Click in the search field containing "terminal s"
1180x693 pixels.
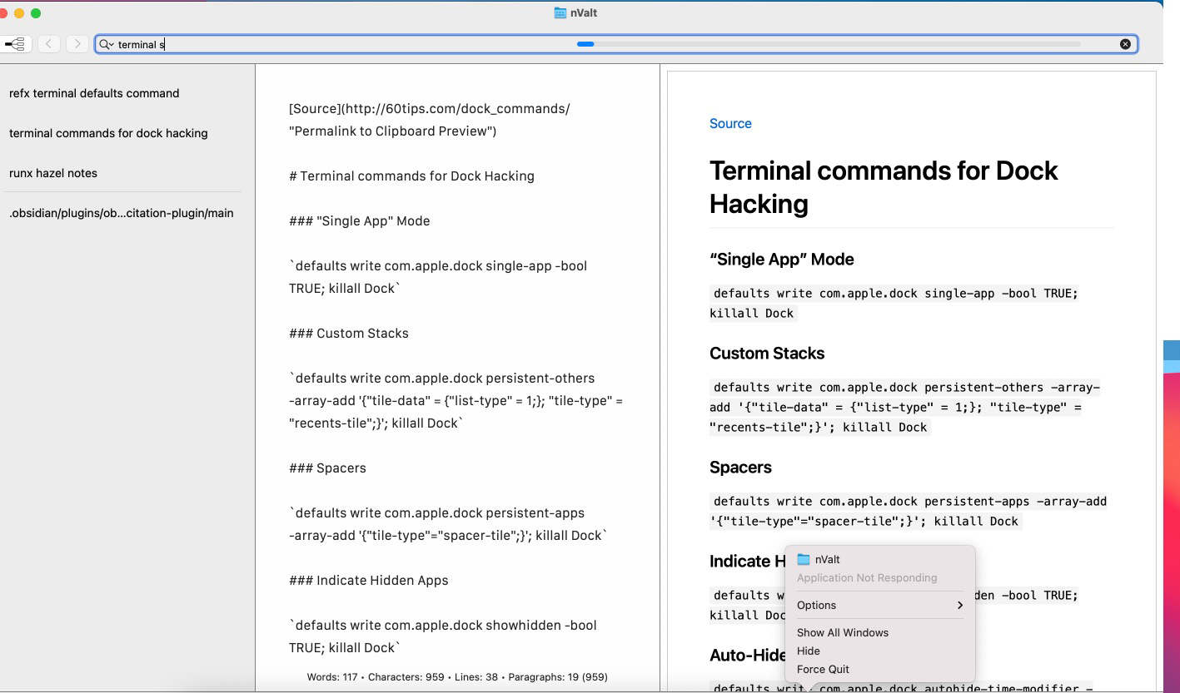click(333, 44)
